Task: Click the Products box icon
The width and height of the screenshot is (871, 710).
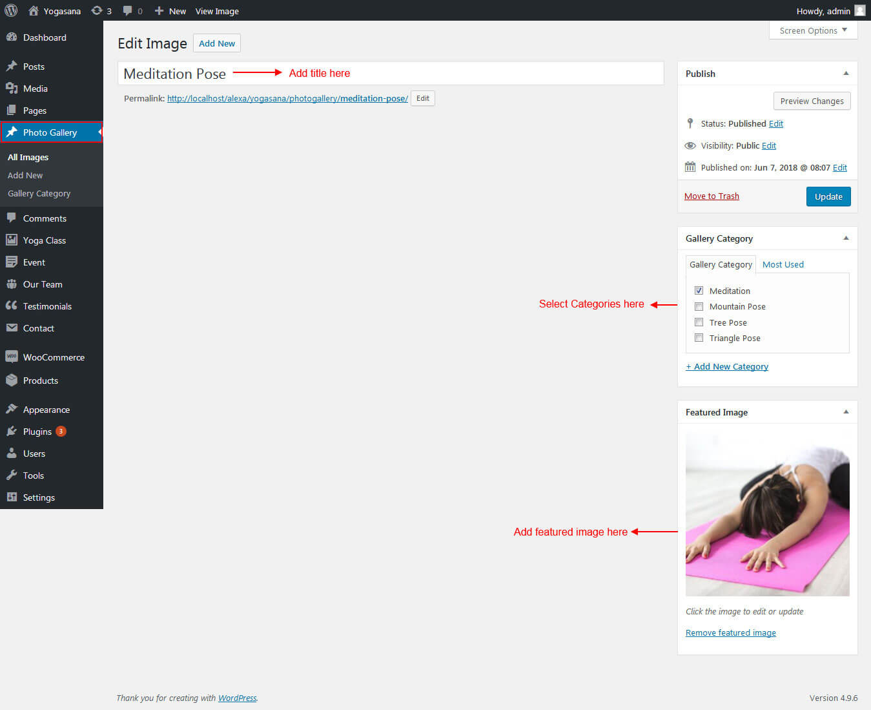Action: pyautogui.click(x=12, y=381)
